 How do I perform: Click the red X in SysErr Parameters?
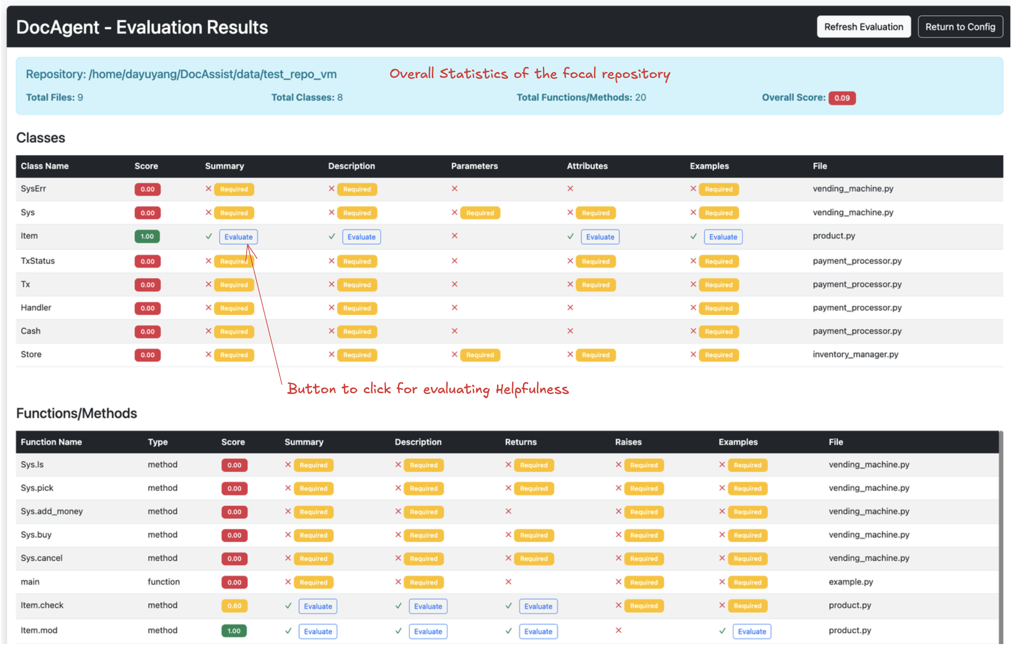[x=454, y=188]
